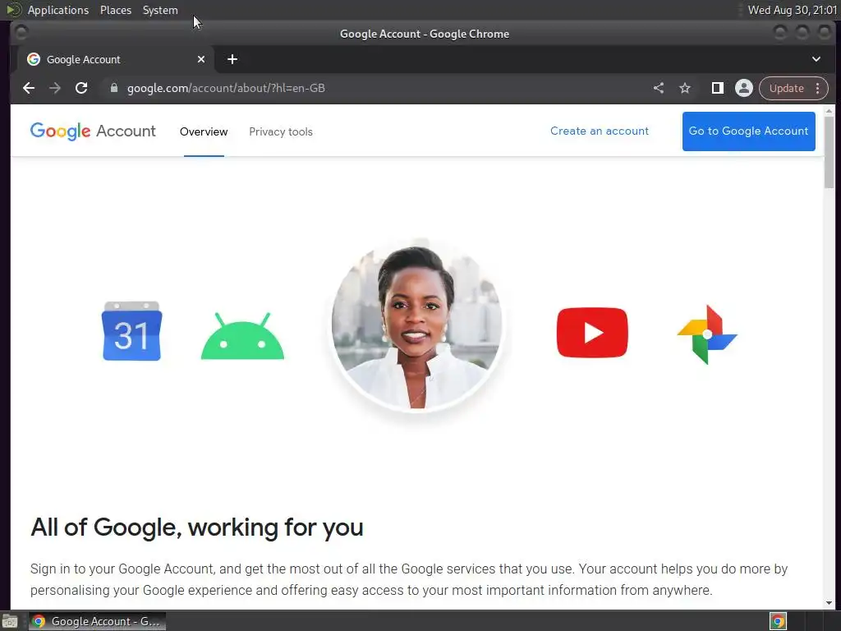This screenshot has width=841, height=631.
Task: Select the Overview tab
Action: [x=204, y=131]
